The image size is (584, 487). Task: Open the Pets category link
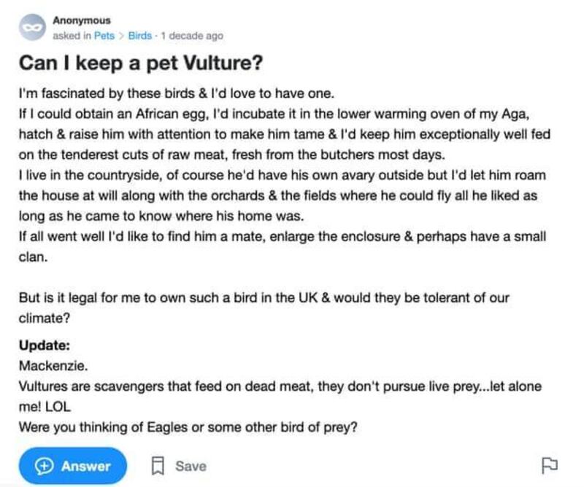point(104,36)
